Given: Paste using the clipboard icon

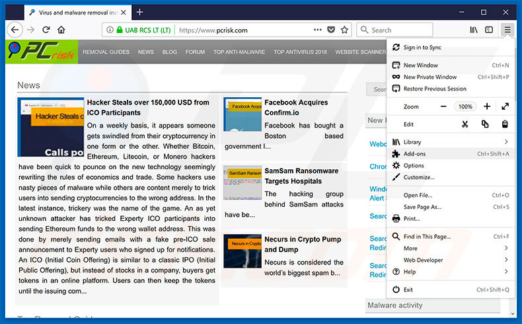Looking at the screenshot, I should pos(505,124).
